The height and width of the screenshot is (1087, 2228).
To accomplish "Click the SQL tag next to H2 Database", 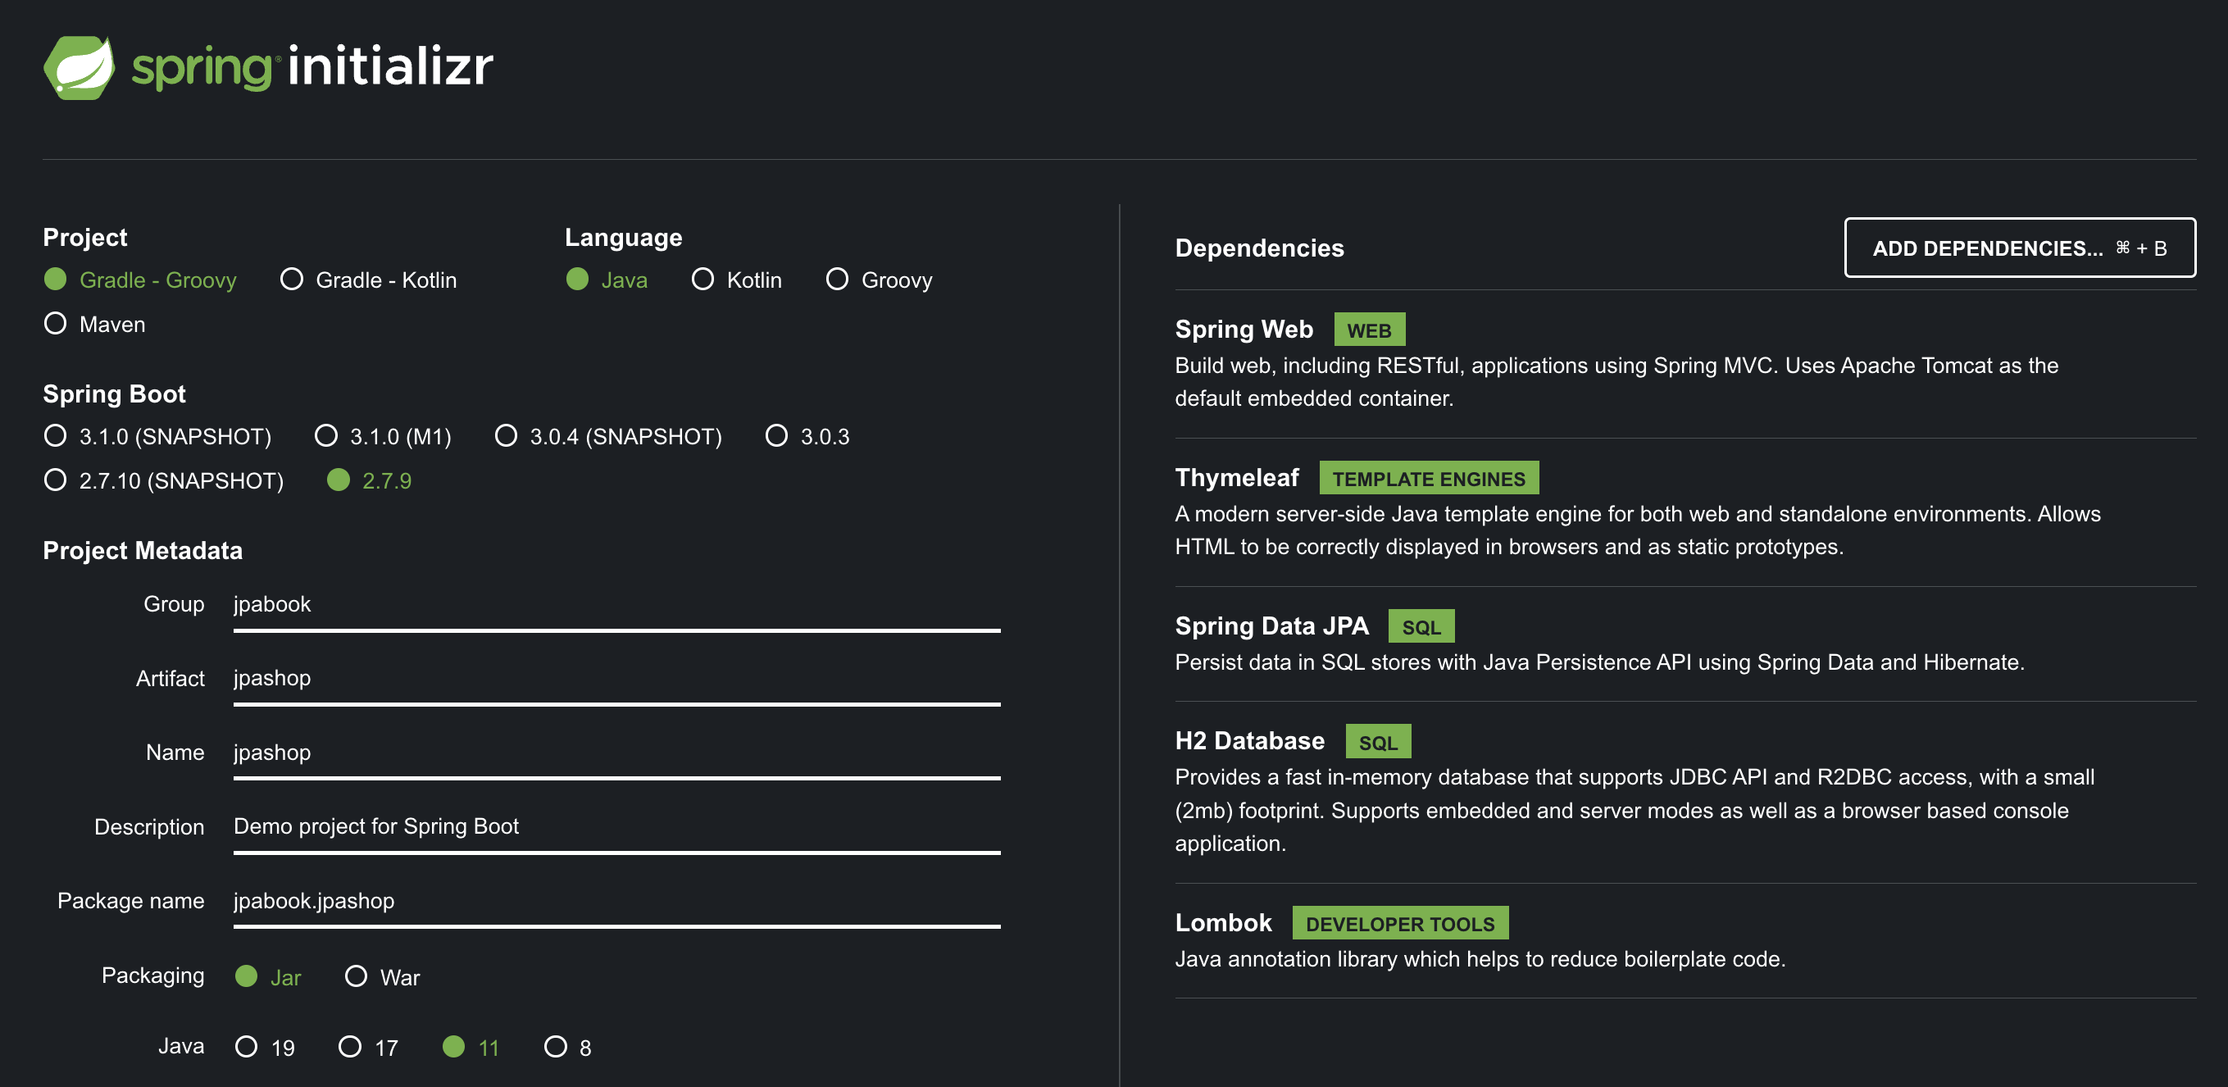I will coord(1378,741).
